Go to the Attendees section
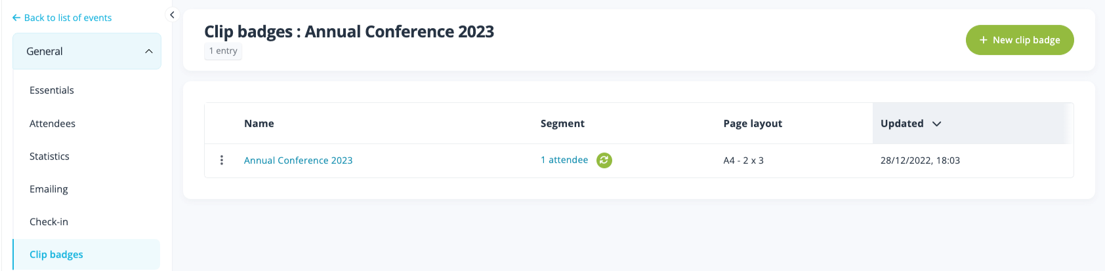Screen dimensions: 1105x271 coord(52,124)
